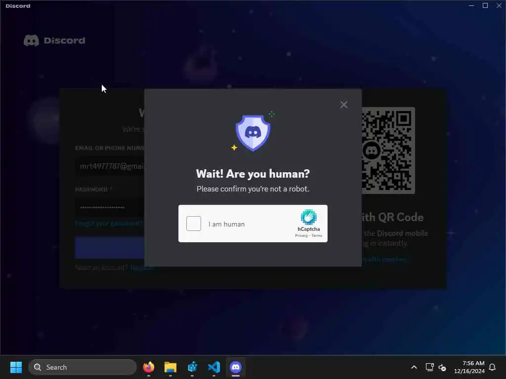Close the captcha dialog with the X
The height and width of the screenshot is (379, 506).
(344, 105)
